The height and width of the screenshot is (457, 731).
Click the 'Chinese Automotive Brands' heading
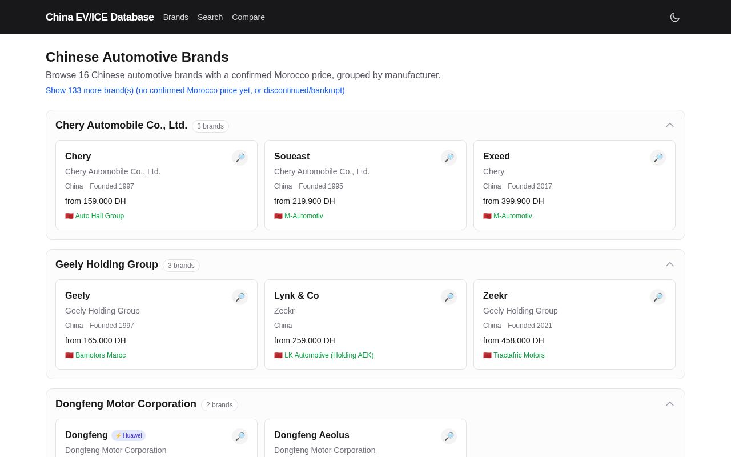[x=137, y=57]
